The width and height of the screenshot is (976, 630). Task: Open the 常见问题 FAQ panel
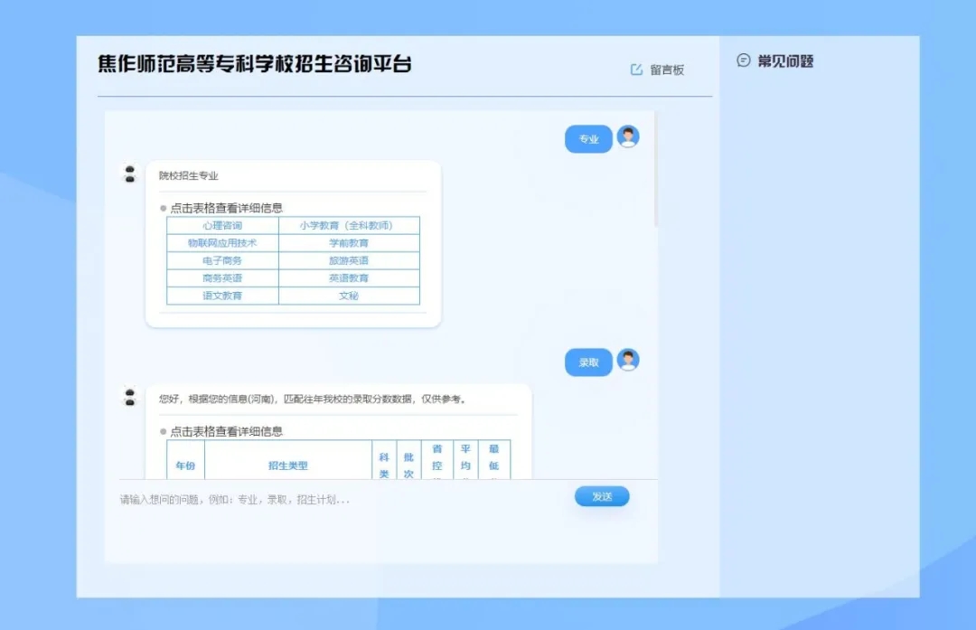tap(775, 61)
